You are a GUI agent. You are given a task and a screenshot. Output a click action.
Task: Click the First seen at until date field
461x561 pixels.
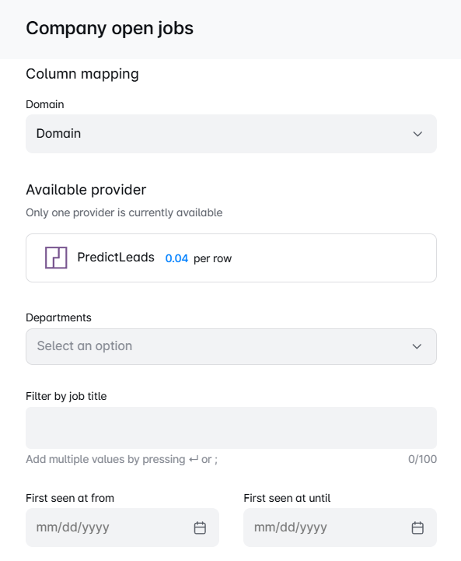(340, 528)
